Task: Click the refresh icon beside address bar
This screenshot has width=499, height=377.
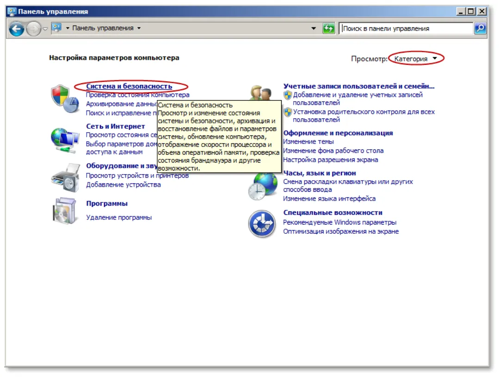Action: [x=328, y=28]
